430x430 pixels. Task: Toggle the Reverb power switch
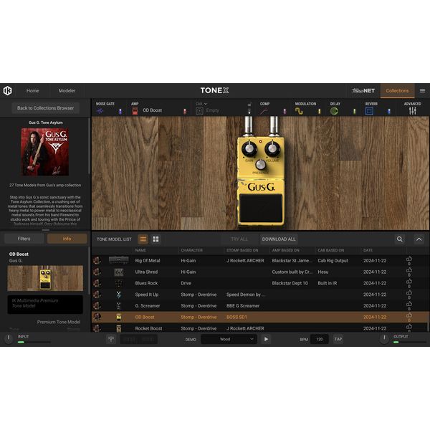tap(389, 111)
